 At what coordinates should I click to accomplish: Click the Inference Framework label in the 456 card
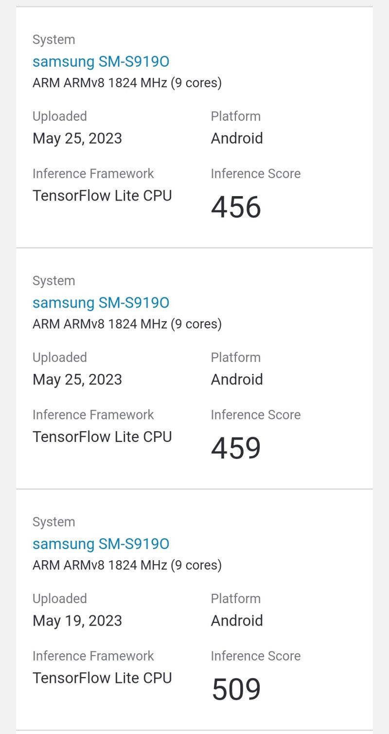pos(93,174)
